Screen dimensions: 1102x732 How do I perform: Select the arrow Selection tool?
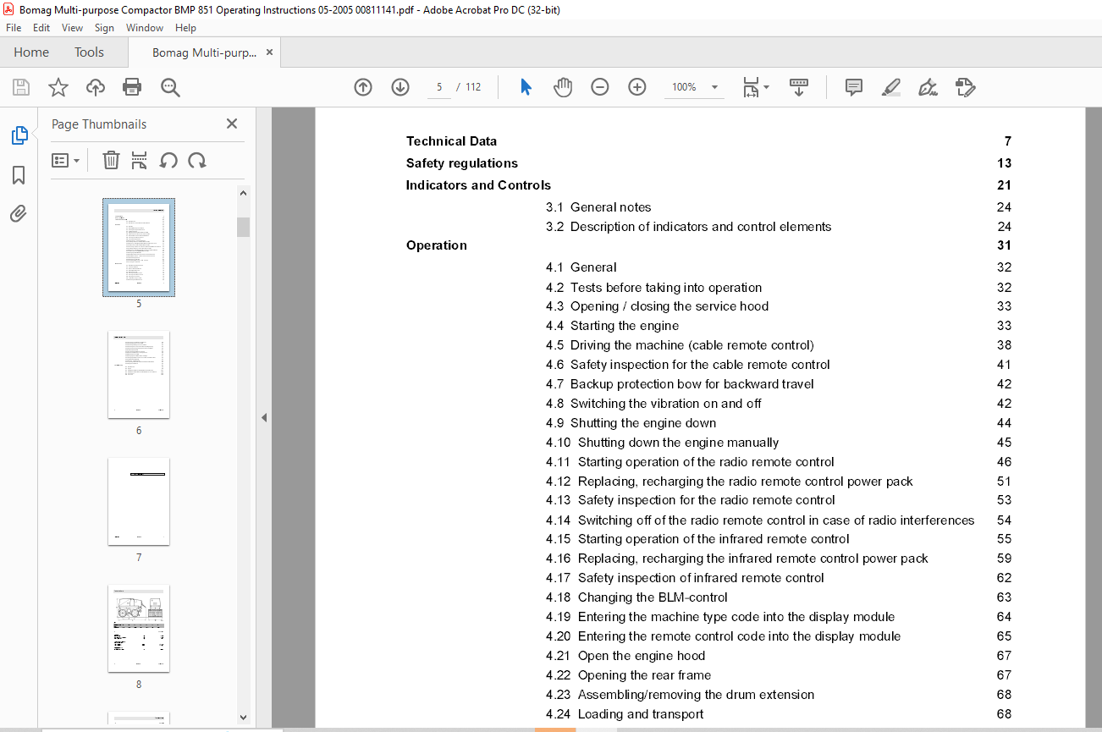pyautogui.click(x=526, y=87)
